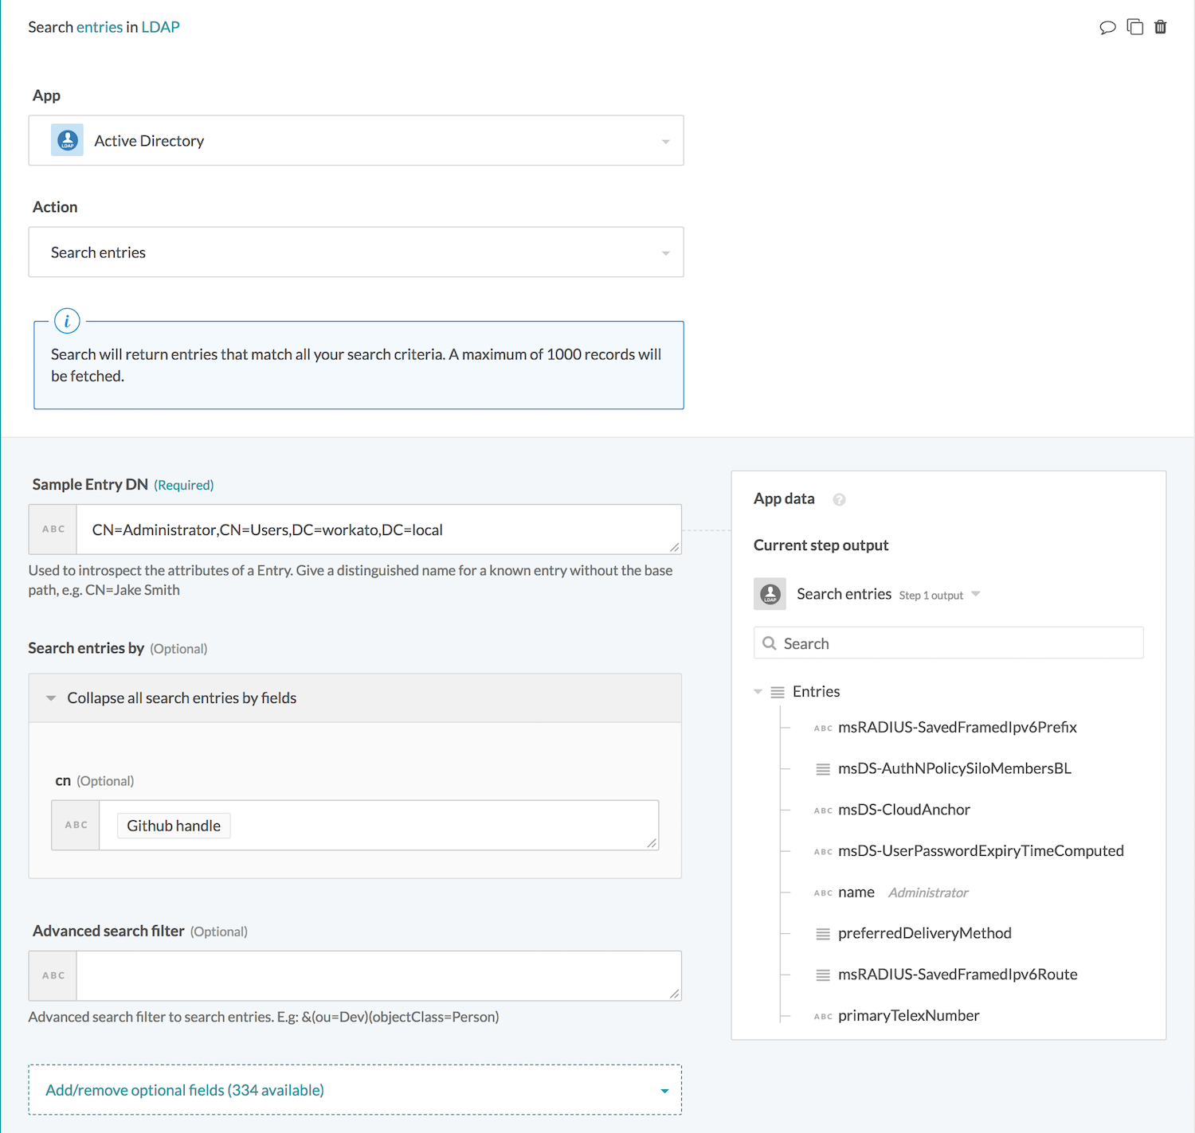Click the list icon beside preferredDeliveryMethod

pyautogui.click(x=822, y=933)
